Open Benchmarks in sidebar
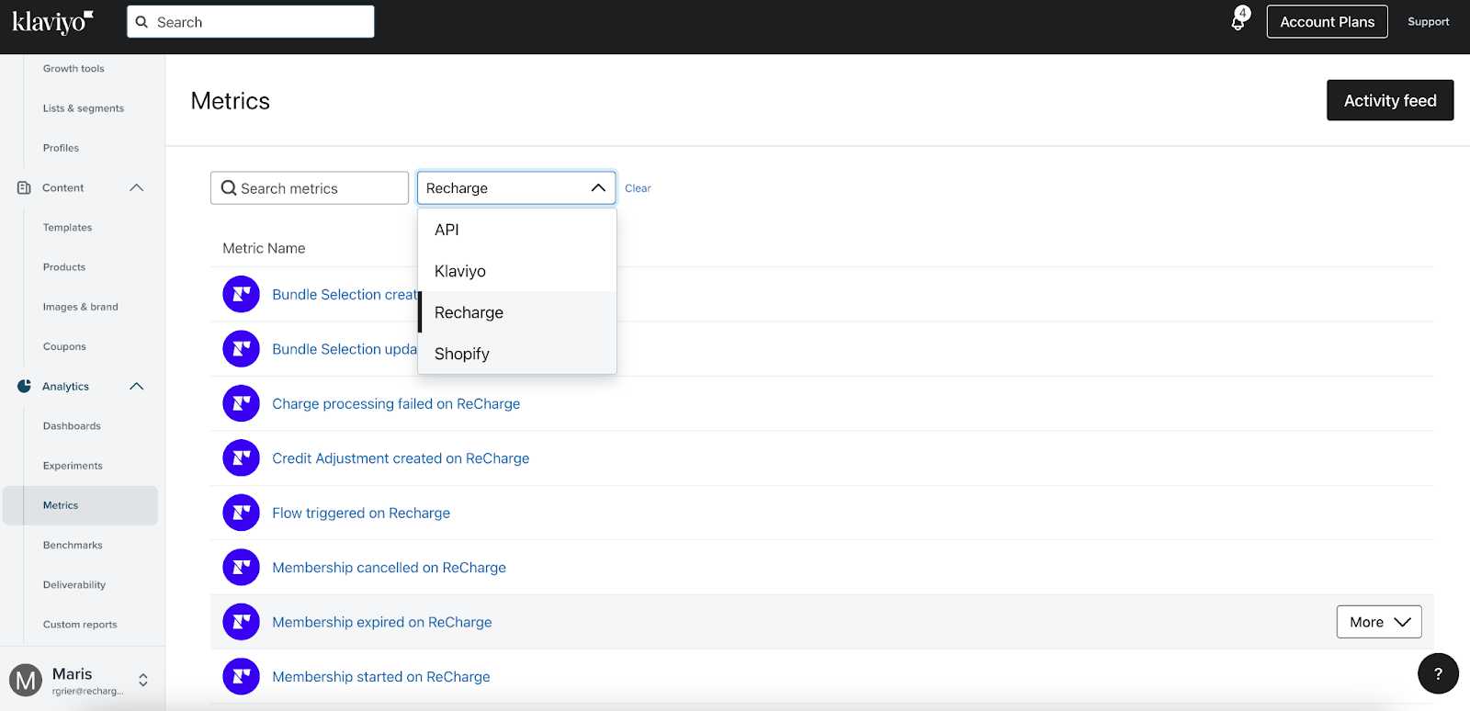 (x=73, y=545)
